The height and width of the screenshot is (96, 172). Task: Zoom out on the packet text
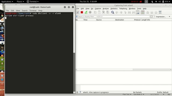click(152, 12)
